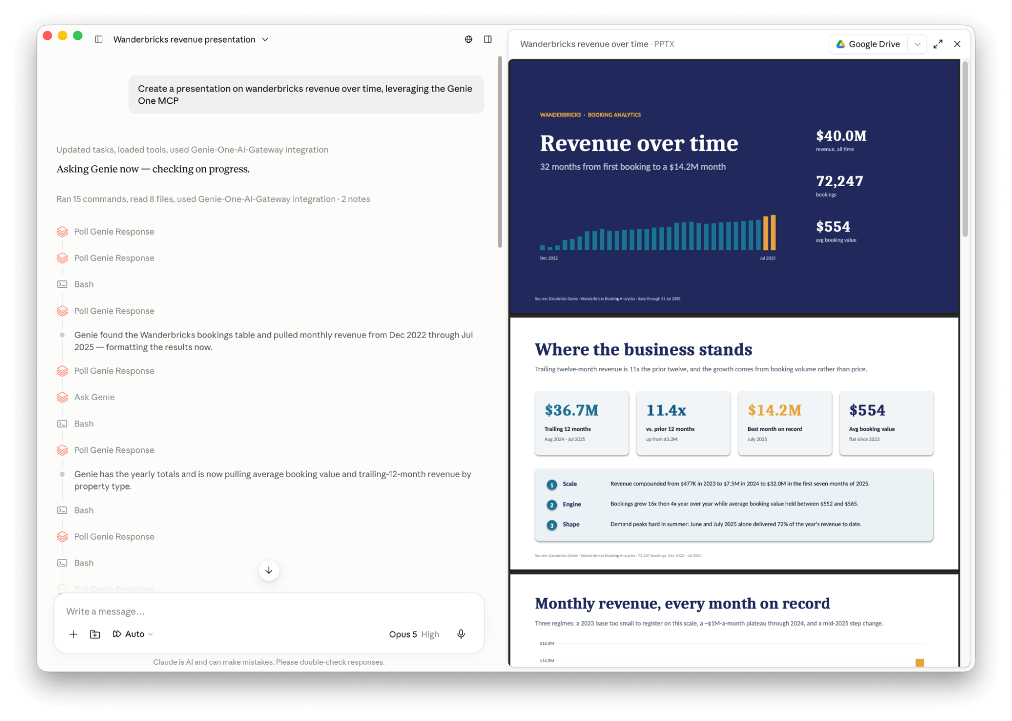
Task: Add an attachment with the plus icon
Action: 73,634
